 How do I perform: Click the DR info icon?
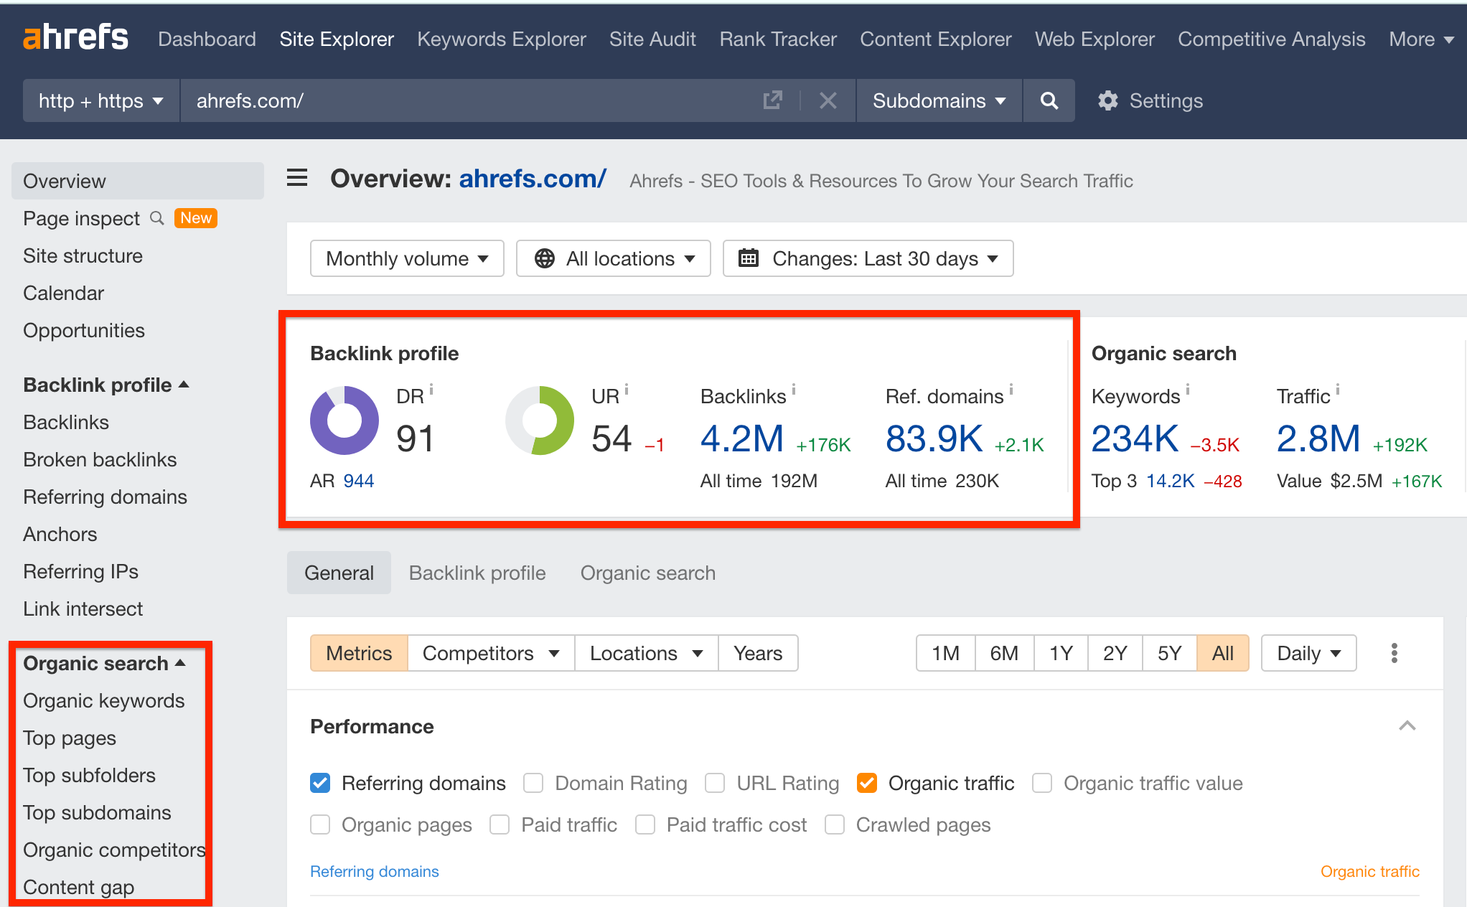pos(431,390)
